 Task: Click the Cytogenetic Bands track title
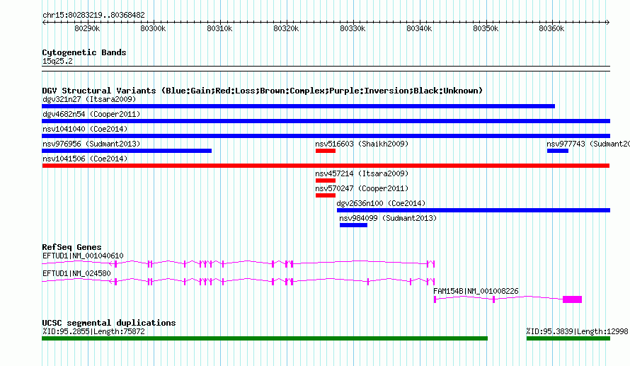(84, 52)
